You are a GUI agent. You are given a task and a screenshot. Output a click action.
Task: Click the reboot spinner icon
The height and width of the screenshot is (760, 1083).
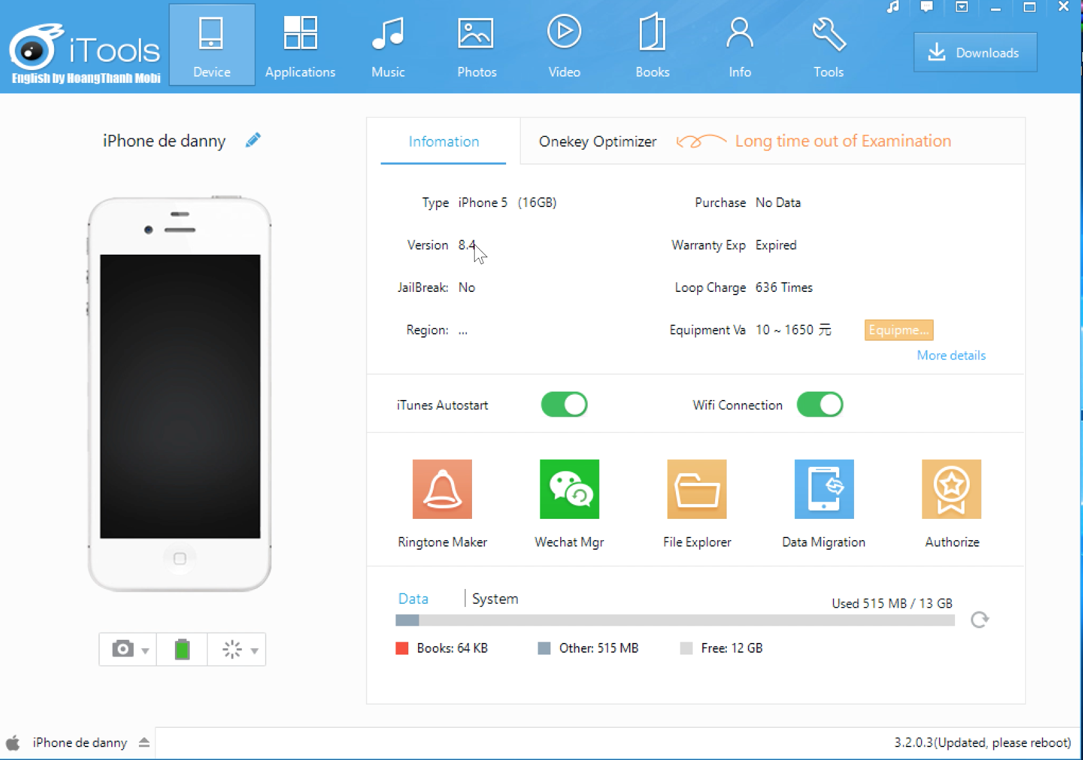232,649
